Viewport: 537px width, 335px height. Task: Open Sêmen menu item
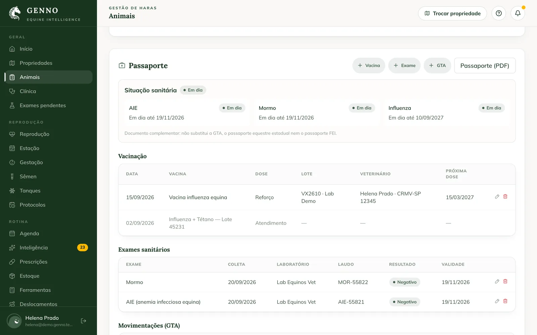tap(48, 177)
